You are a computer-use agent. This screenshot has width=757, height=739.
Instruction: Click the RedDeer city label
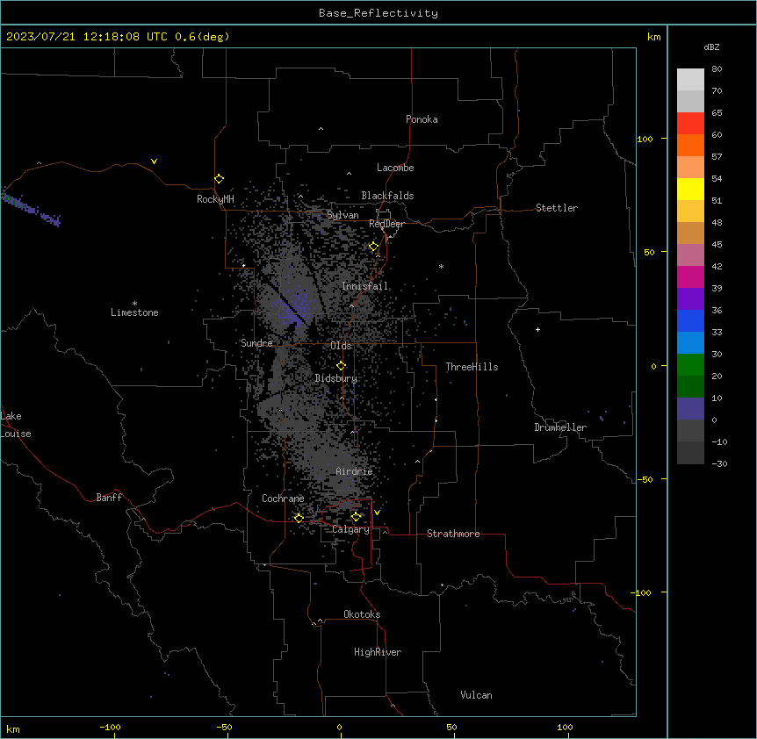[386, 224]
